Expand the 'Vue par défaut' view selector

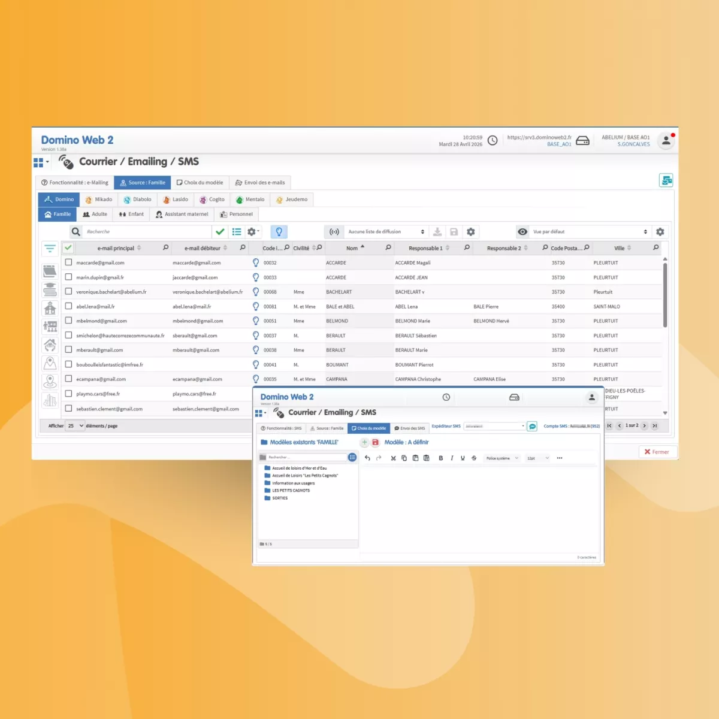coord(590,232)
